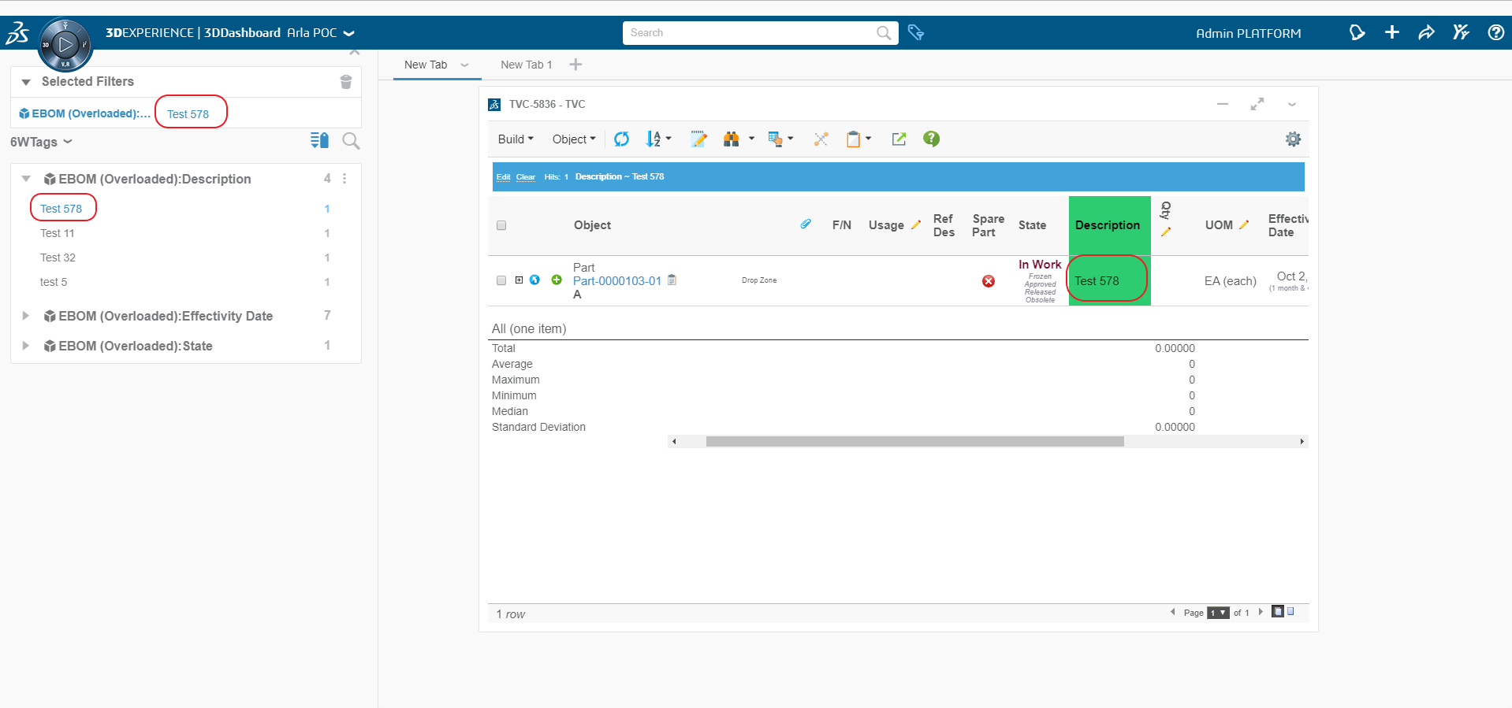This screenshot has height=708, width=1512.
Task: Open the widget settings gear icon
Action: point(1293,139)
